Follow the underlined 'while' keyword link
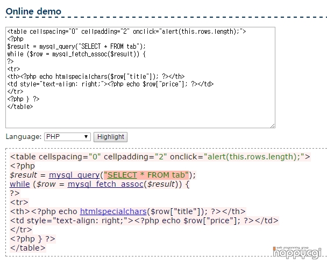The height and width of the screenshot is (264, 327). [20, 184]
